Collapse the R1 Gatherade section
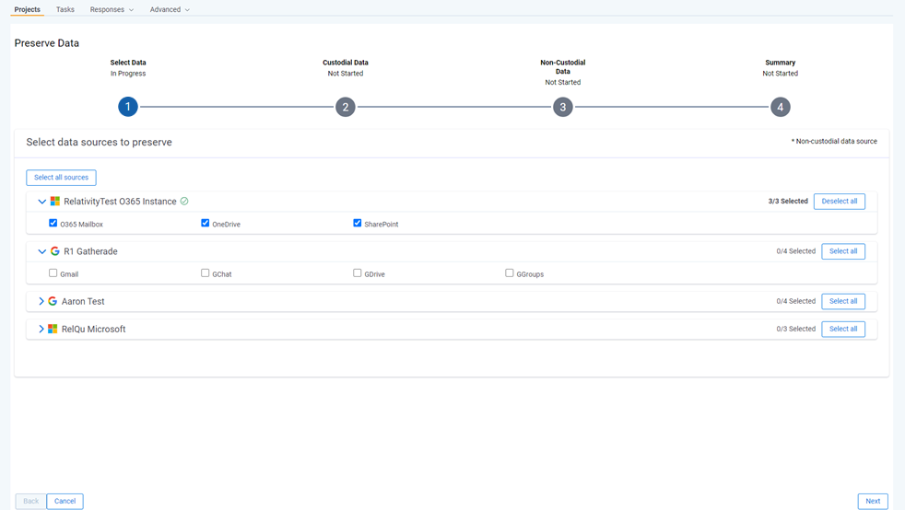Screen dimensions: 905x510 (x=41, y=252)
